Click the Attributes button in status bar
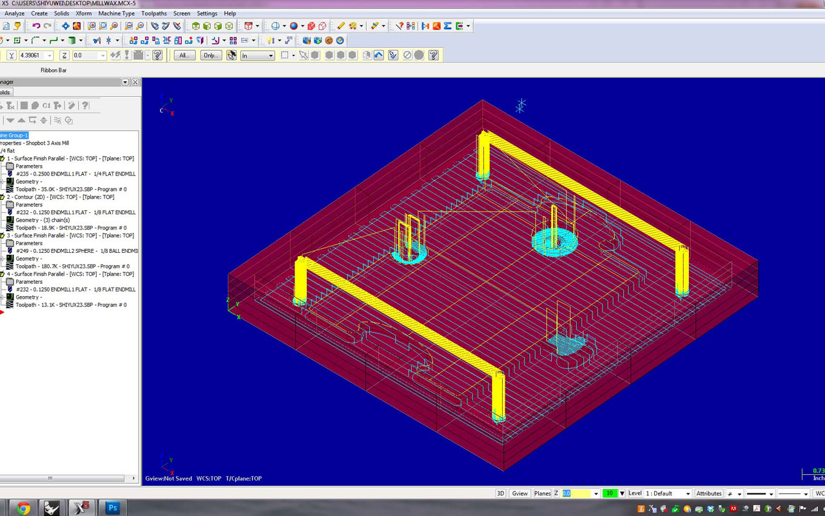This screenshot has width=825, height=516. 708,493
